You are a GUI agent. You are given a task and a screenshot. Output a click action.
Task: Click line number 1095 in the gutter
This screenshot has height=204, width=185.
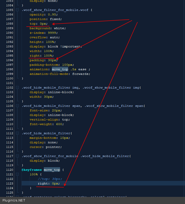(x=10, y=56)
